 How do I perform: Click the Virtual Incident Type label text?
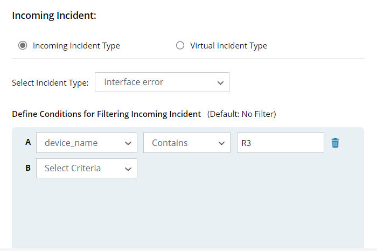[228, 46]
